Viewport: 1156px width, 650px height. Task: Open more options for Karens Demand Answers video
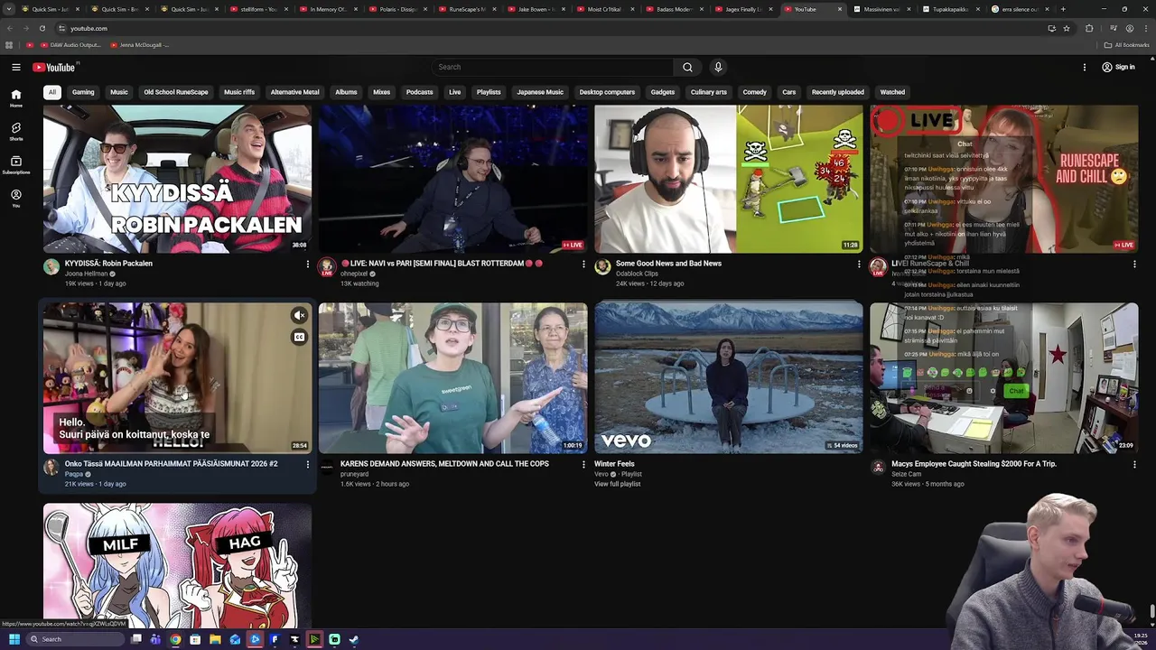point(583,465)
